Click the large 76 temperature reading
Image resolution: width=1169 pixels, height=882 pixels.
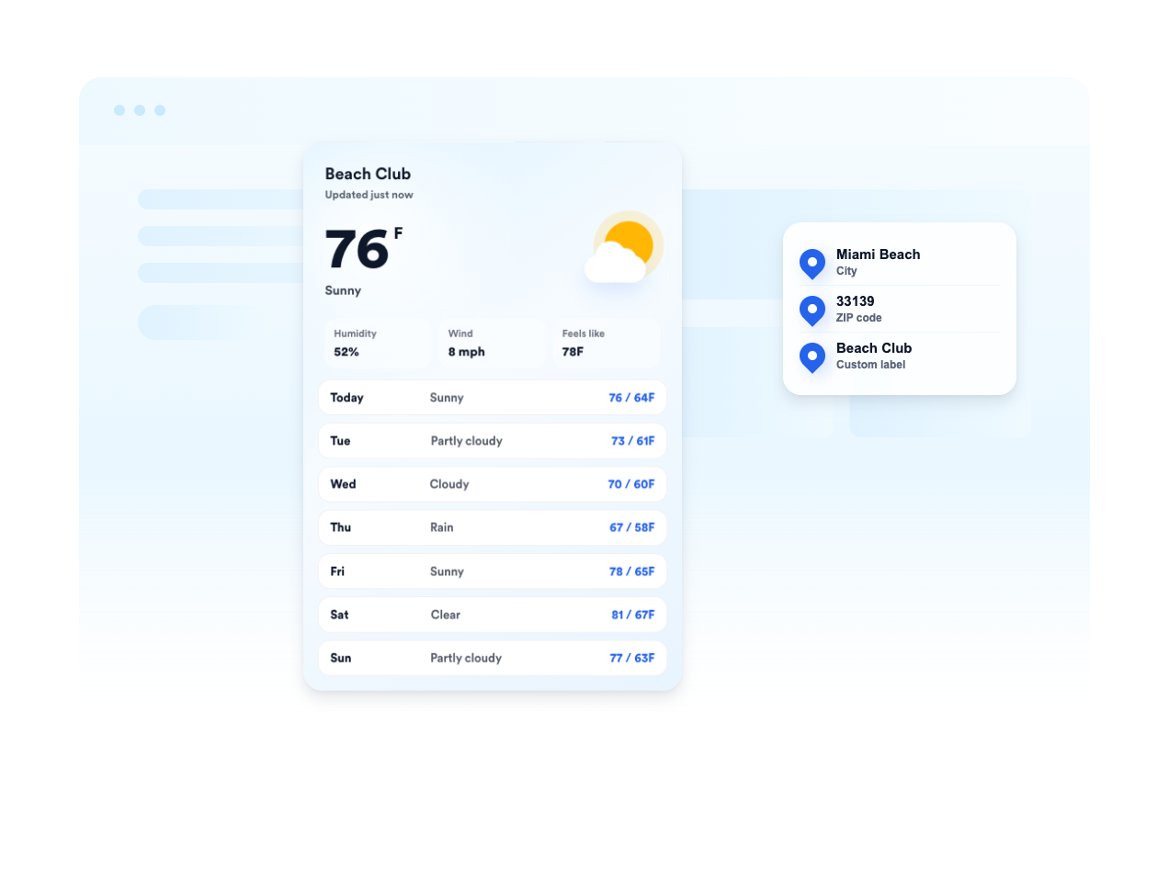click(358, 249)
